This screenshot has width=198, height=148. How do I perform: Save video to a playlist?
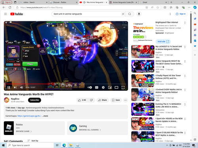[x=116, y=100]
